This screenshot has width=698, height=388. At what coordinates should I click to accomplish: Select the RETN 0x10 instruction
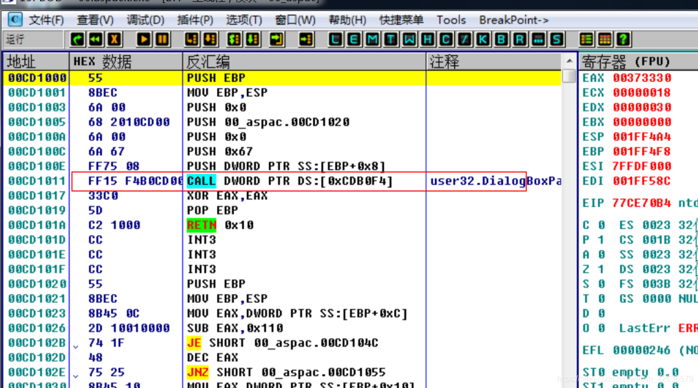[x=220, y=225]
